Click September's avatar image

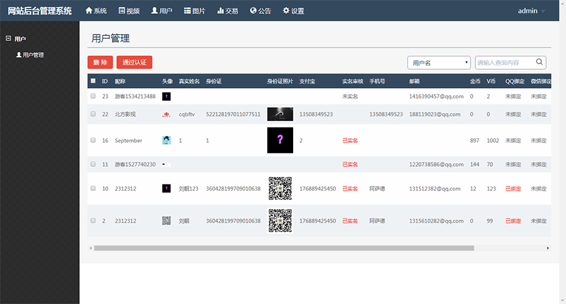(167, 140)
